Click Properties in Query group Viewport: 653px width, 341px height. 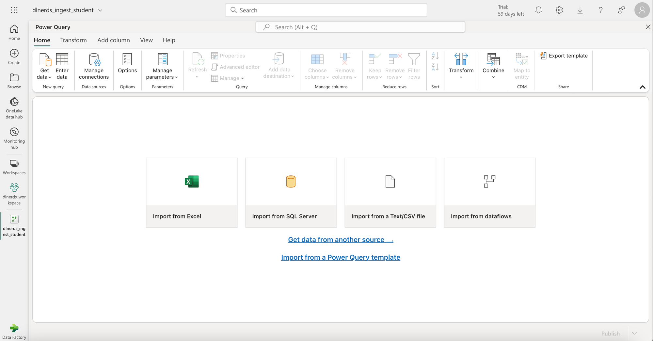coord(228,56)
